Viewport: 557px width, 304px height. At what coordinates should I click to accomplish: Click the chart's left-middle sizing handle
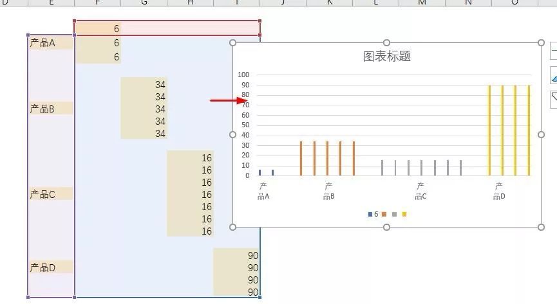coord(232,135)
